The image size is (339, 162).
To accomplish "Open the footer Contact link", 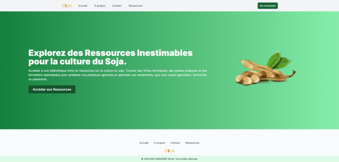I will tap(175, 143).
